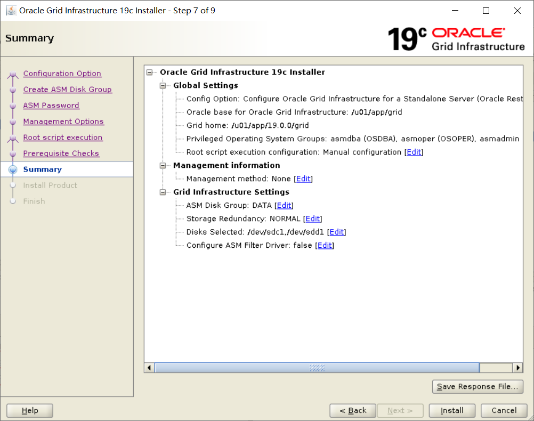Collapse the Grid Infrastructure Settings section

click(163, 192)
